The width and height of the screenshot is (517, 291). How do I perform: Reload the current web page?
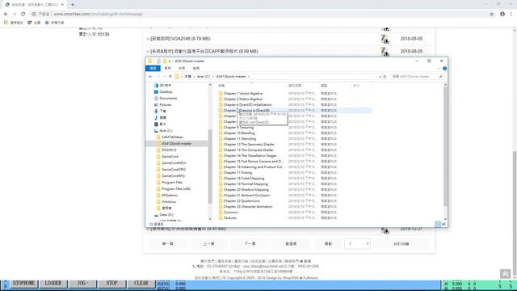pyautogui.click(x=23, y=15)
